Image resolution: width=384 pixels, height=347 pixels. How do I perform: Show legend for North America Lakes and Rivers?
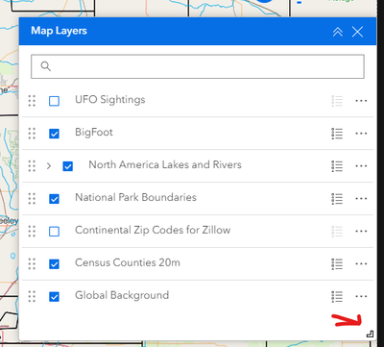(x=337, y=166)
